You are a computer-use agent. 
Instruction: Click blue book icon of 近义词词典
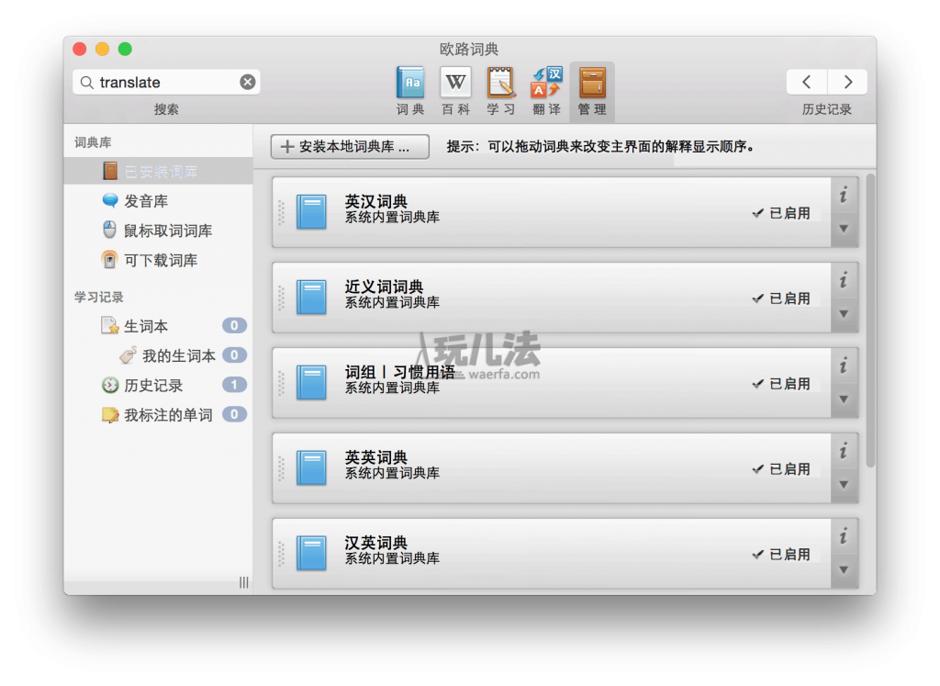tap(312, 297)
